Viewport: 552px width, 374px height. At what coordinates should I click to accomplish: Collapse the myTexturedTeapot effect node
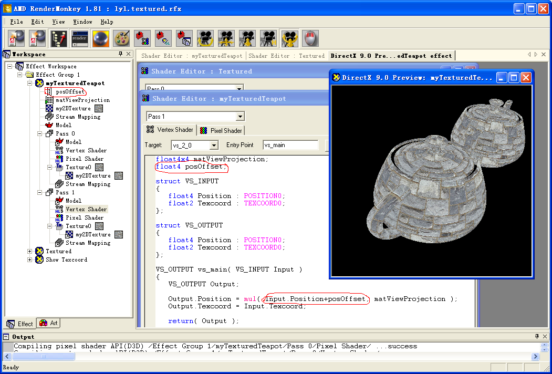pyautogui.click(x=29, y=83)
